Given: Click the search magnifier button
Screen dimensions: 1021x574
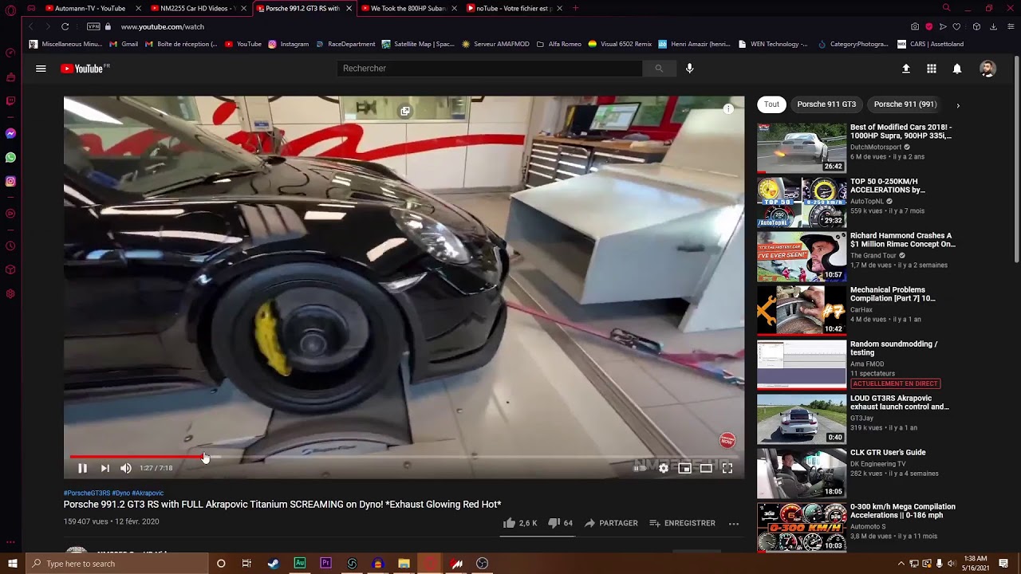Looking at the screenshot, I should pyautogui.click(x=659, y=69).
